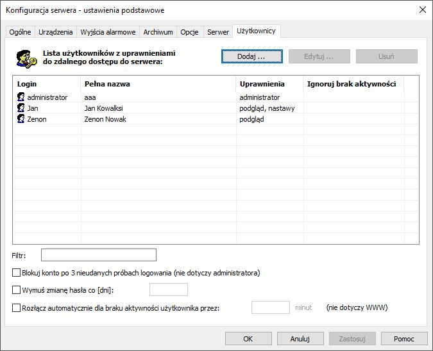Viewport: 433px width, 351px height.
Task: Click the Usuń button
Action: coord(387,56)
